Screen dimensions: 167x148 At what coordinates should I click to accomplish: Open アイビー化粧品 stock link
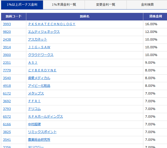pos(39,86)
